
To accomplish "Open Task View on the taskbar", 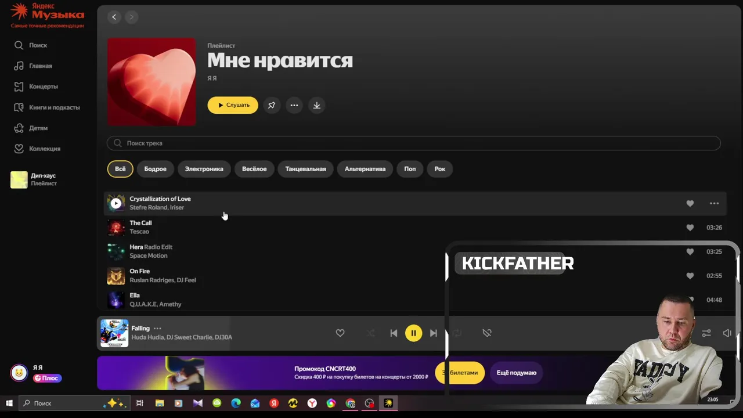I will [x=140, y=403].
